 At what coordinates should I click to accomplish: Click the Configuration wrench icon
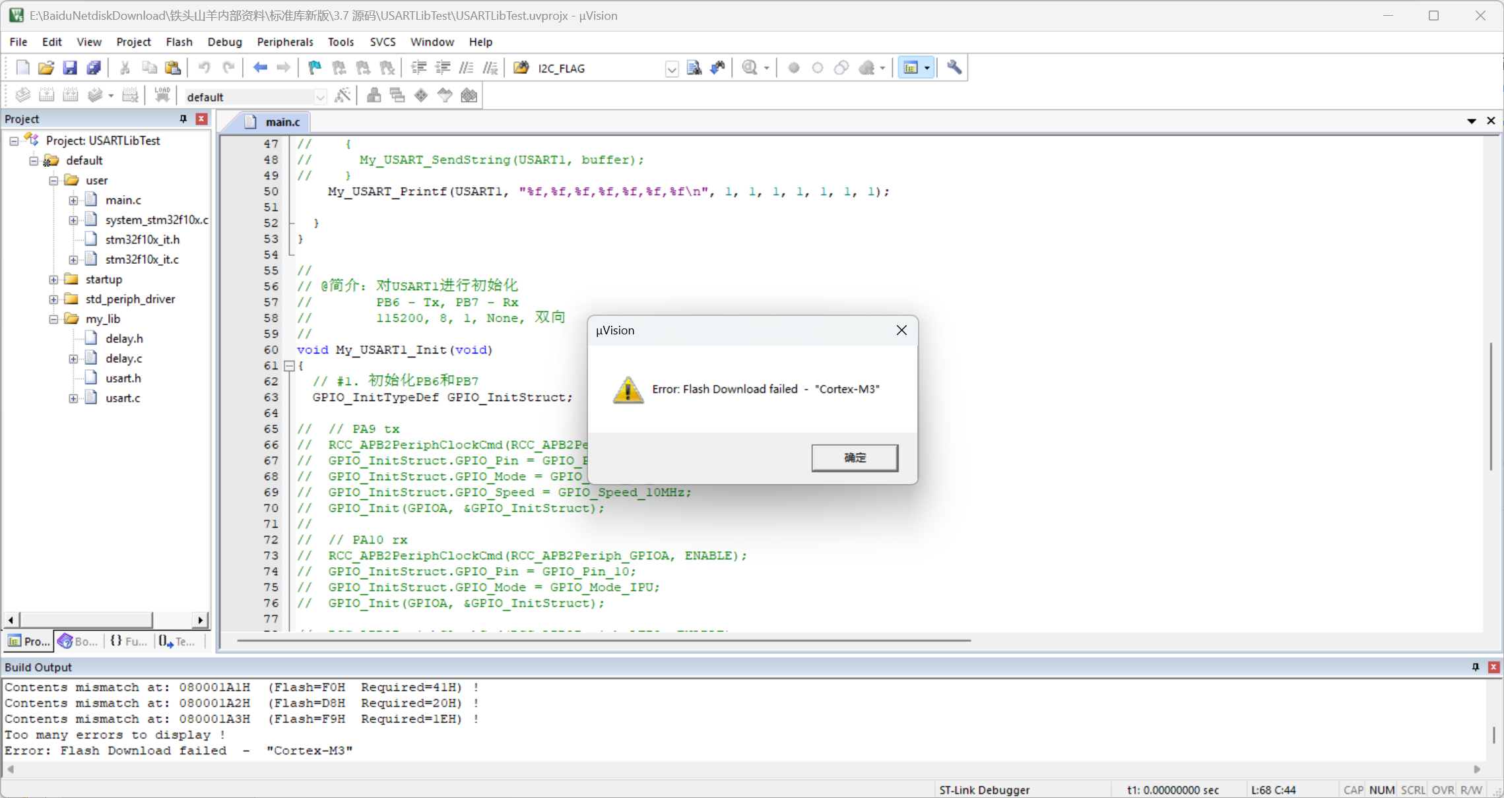coord(954,68)
